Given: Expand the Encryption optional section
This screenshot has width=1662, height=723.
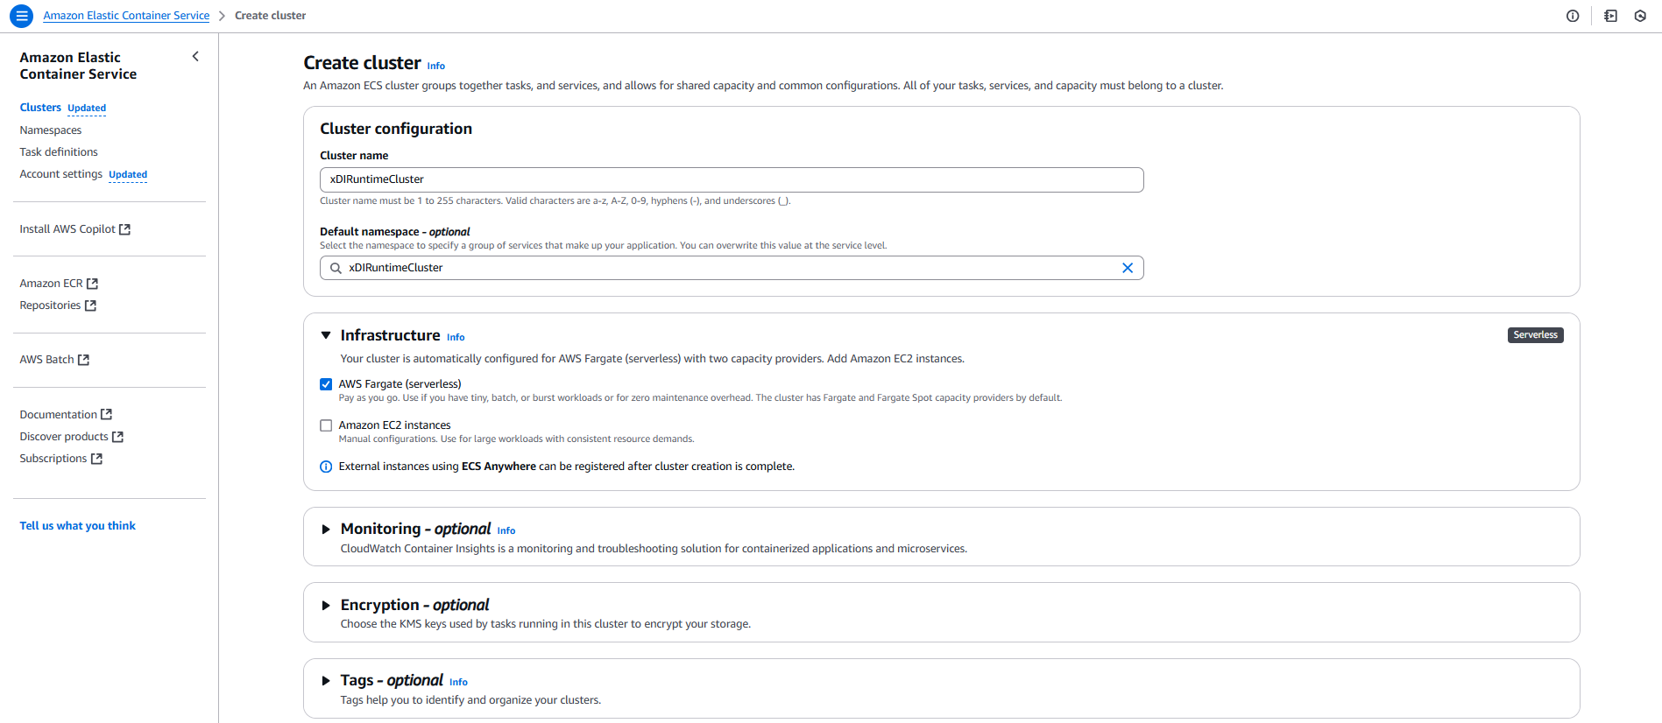Looking at the screenshot, I should click(326, 605).
